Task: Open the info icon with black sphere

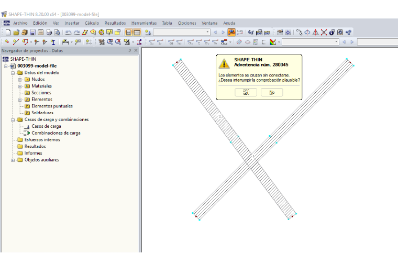Action: point(332,32)
